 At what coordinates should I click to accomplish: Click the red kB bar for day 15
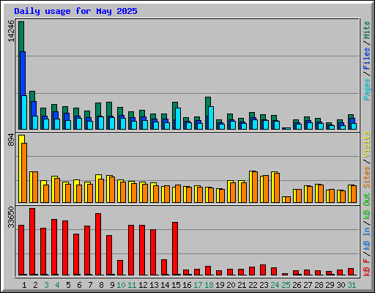point(175,248)
